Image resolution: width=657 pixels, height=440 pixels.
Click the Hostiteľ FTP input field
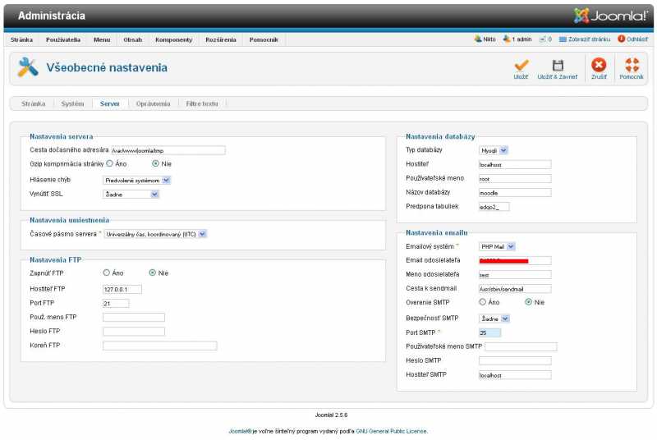[122, 289]
